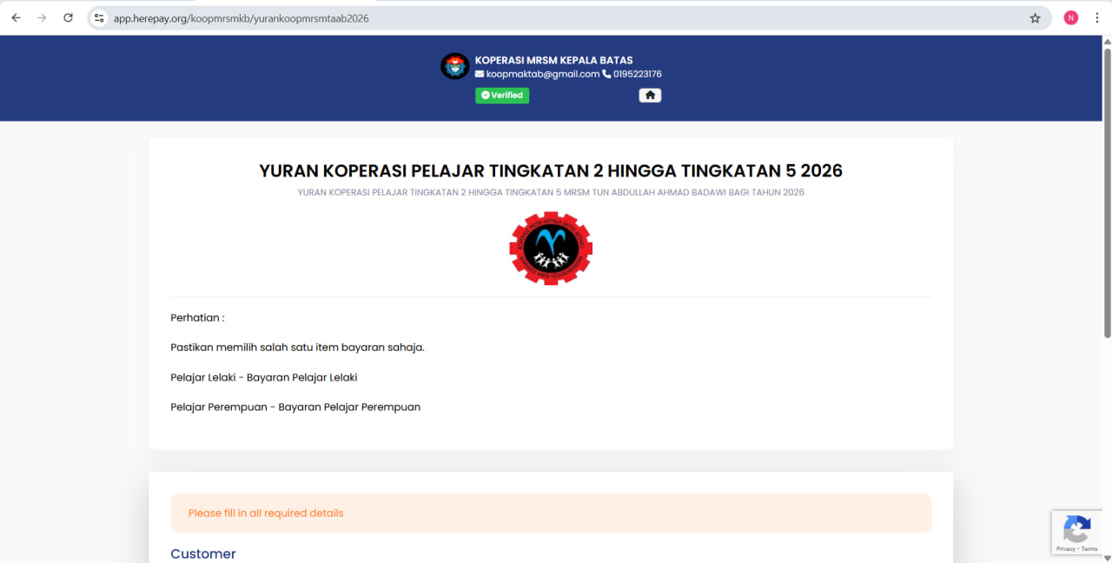Image resolution: width=1112 pixels, height=563 pixels.
Task: Click the Koperasi MRSM Kepala Batas name
Action: tap(553, 61)
